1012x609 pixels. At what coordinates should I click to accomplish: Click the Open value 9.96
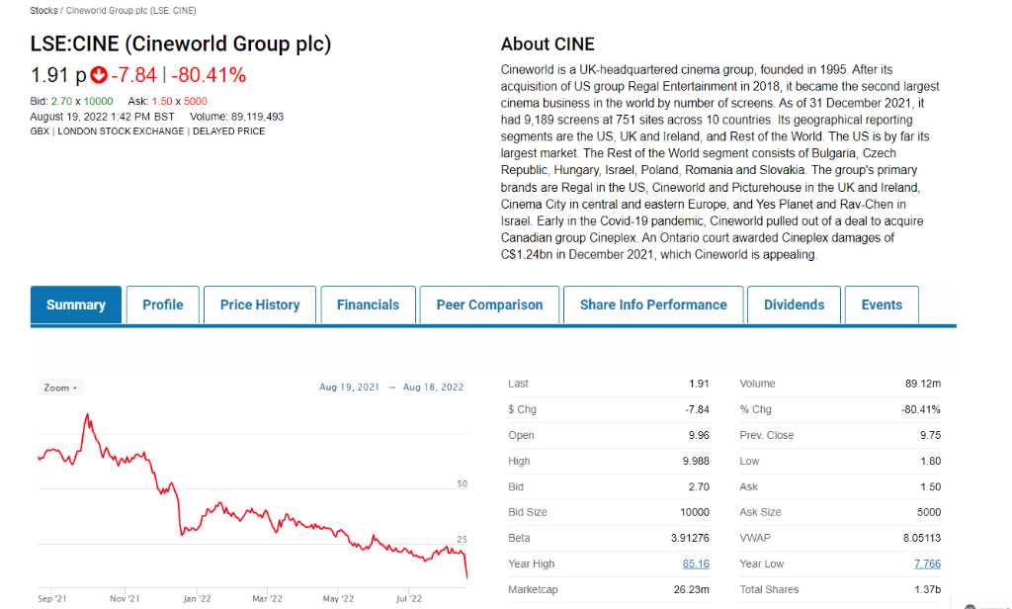tap(699, 435)
